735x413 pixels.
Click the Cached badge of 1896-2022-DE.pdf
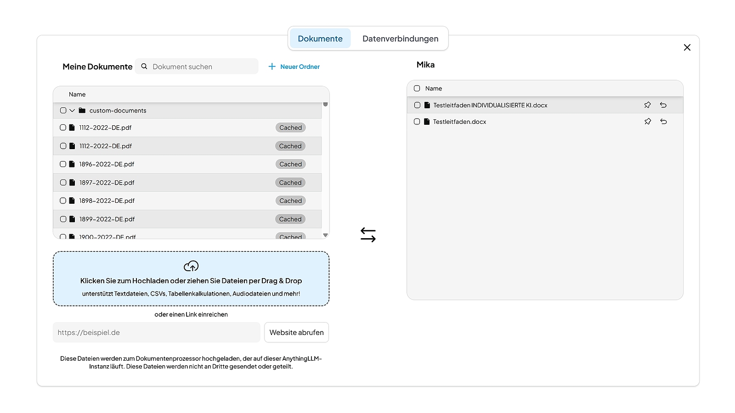[291, 164]
